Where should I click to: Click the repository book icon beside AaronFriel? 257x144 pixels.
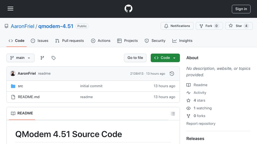[6, 26]
